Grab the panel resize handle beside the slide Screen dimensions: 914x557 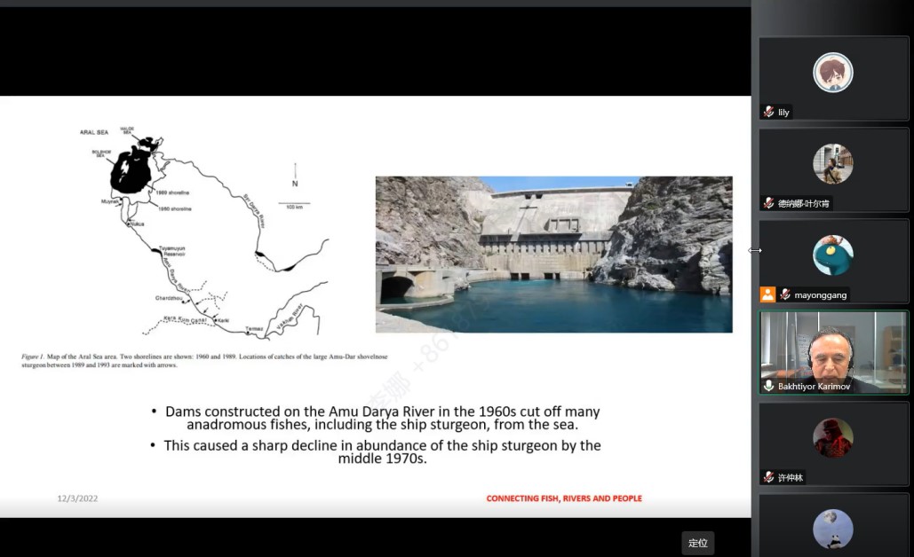754,251
